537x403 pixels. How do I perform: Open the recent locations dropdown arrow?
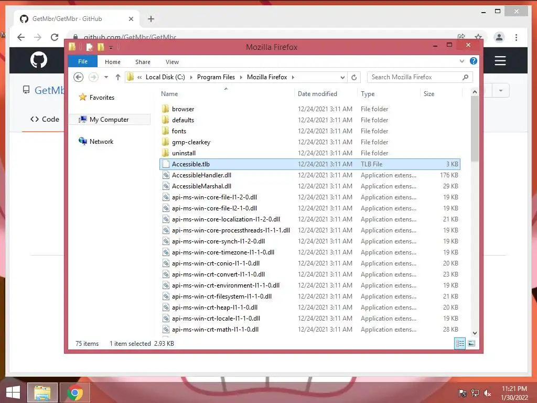pyautogui.click(x=106, y=77)
